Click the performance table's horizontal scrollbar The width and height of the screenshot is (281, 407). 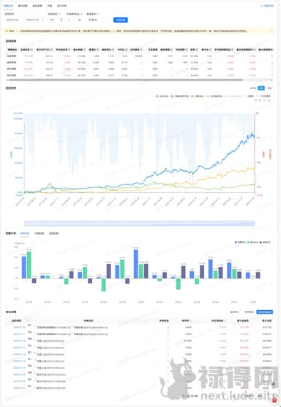pos(126,80)
